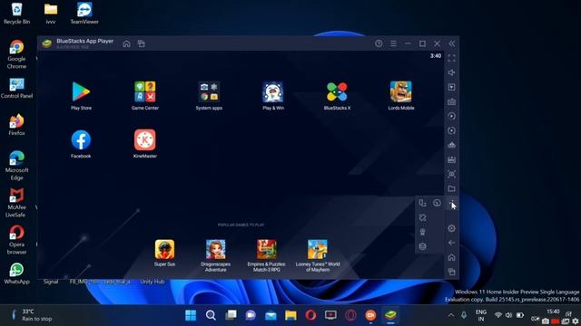
Task: Launch the Lords Mobile game
Action: 401,92
